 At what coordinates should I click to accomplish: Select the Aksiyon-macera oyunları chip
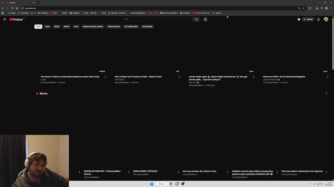tap(93, 26)
